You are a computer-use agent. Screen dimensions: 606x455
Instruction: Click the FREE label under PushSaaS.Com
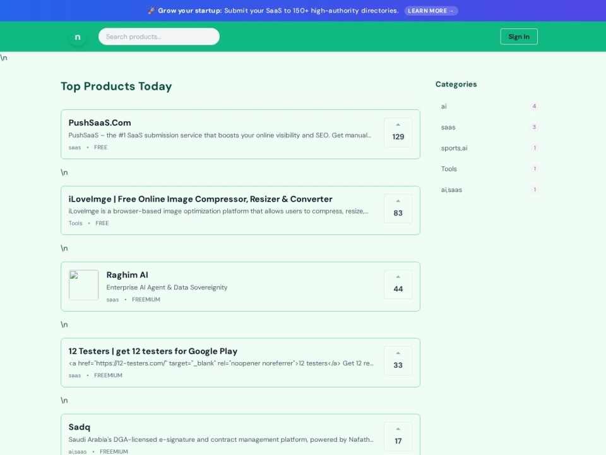100,147
